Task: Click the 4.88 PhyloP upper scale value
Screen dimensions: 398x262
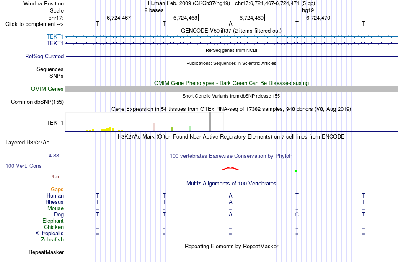Action: click(x=54, y=155)
